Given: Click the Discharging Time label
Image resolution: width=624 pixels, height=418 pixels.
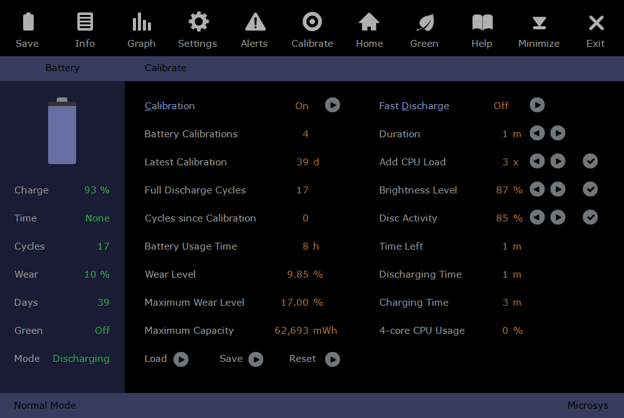Looking at the screenshot, I should [x=420, y=275].
